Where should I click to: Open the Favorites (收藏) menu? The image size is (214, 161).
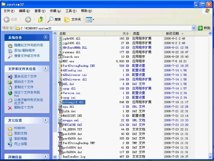tap(56, 11)
